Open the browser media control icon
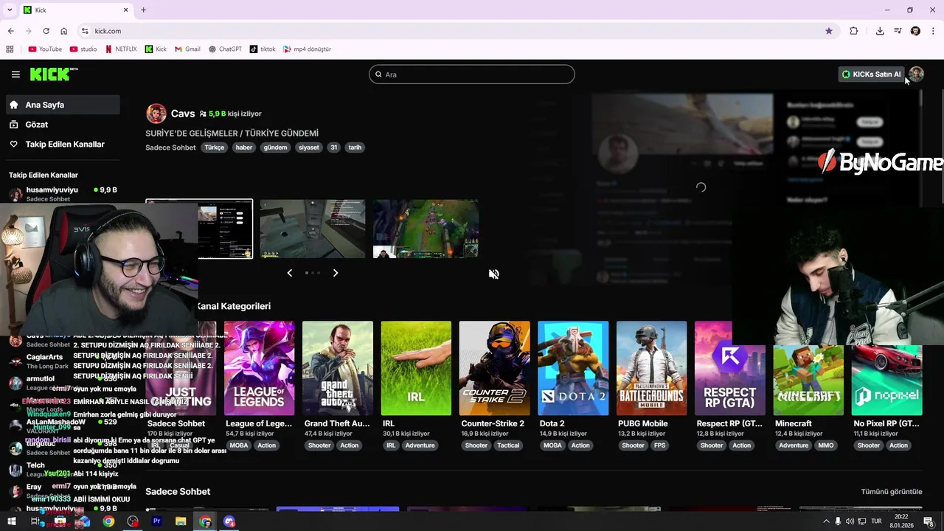944x531 pixels. pyautogui.click(x=898, y=31)
